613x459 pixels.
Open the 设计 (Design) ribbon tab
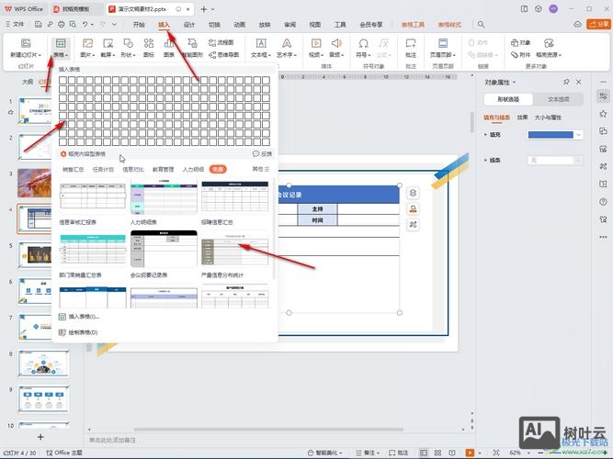[x=188, y=25]
